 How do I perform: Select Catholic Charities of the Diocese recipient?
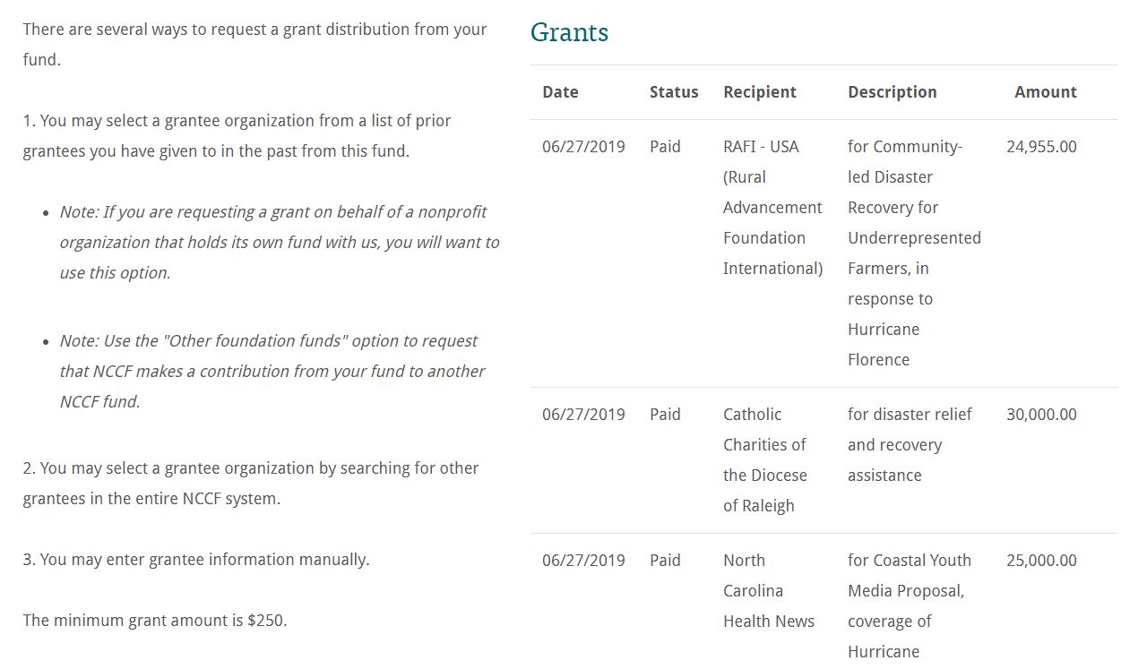[x=765, y=460]
